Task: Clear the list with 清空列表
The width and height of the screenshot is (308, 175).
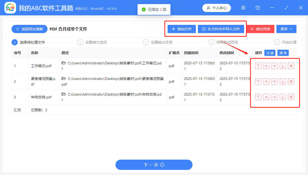Action: pyautogui.click(x=260, y=29)
